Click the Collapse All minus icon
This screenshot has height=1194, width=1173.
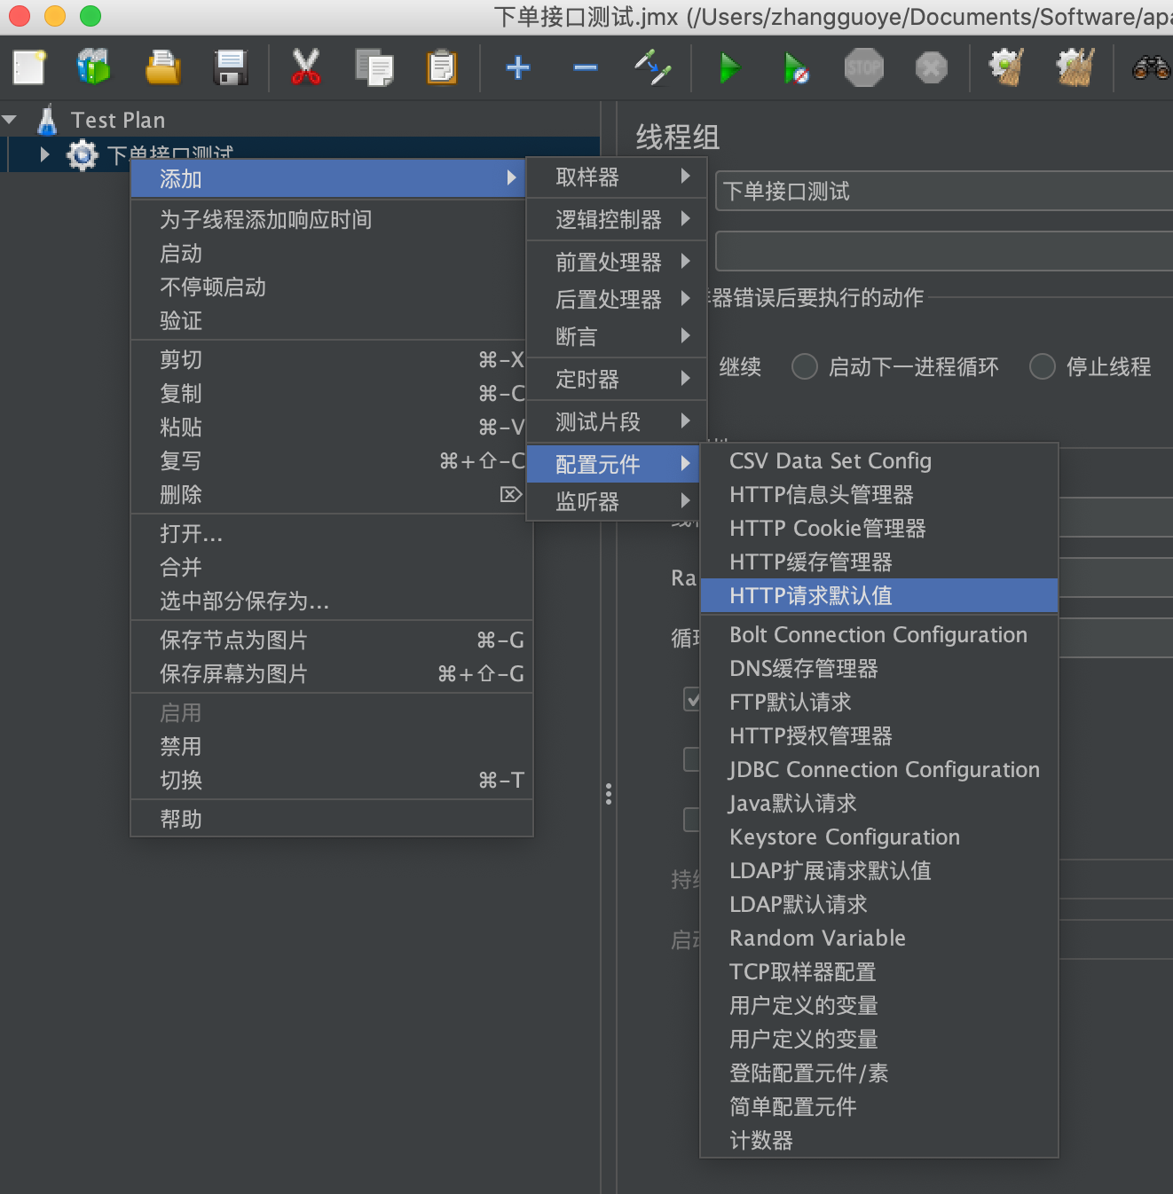585,67
